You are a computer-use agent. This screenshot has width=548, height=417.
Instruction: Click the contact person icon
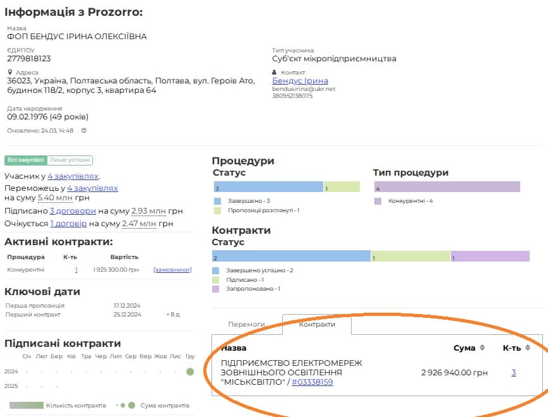[x=275, y=72]
